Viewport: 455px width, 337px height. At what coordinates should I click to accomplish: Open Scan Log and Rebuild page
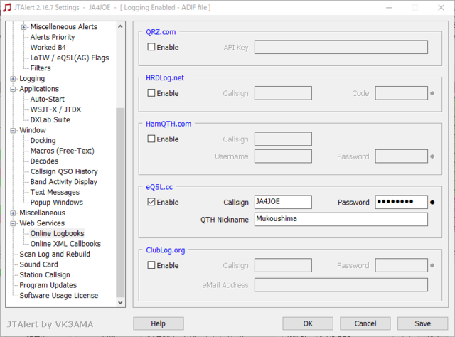click(55, 254)
